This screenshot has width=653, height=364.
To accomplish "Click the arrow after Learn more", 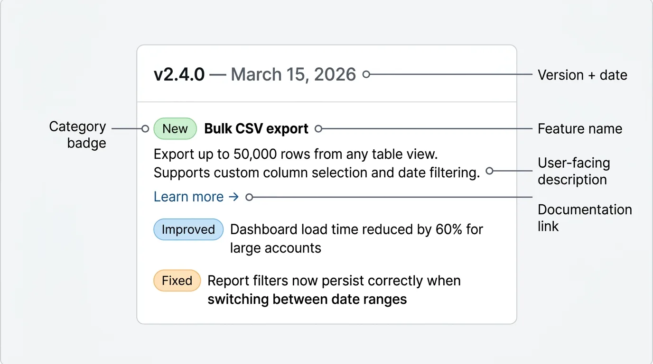I will 234,197.
